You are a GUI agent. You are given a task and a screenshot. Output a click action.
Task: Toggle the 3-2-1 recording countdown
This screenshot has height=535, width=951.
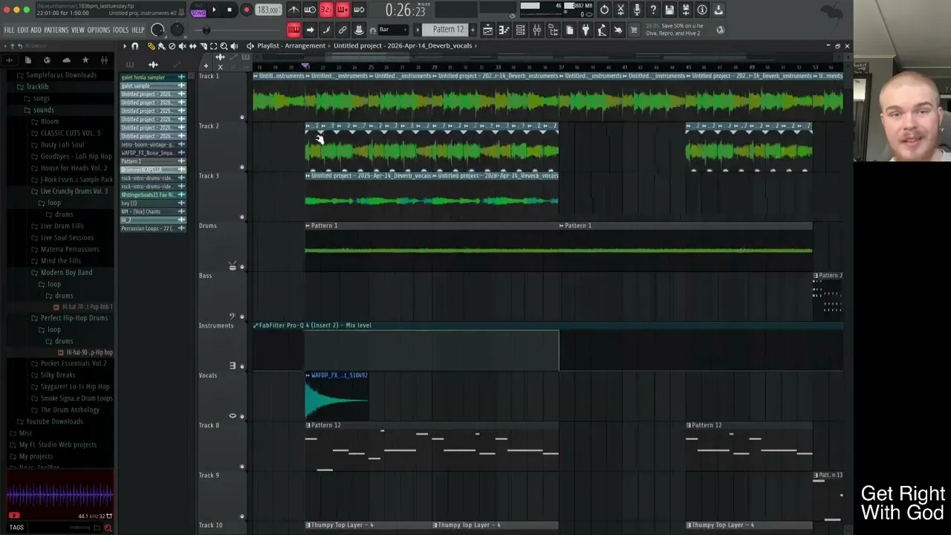[326, 10]
